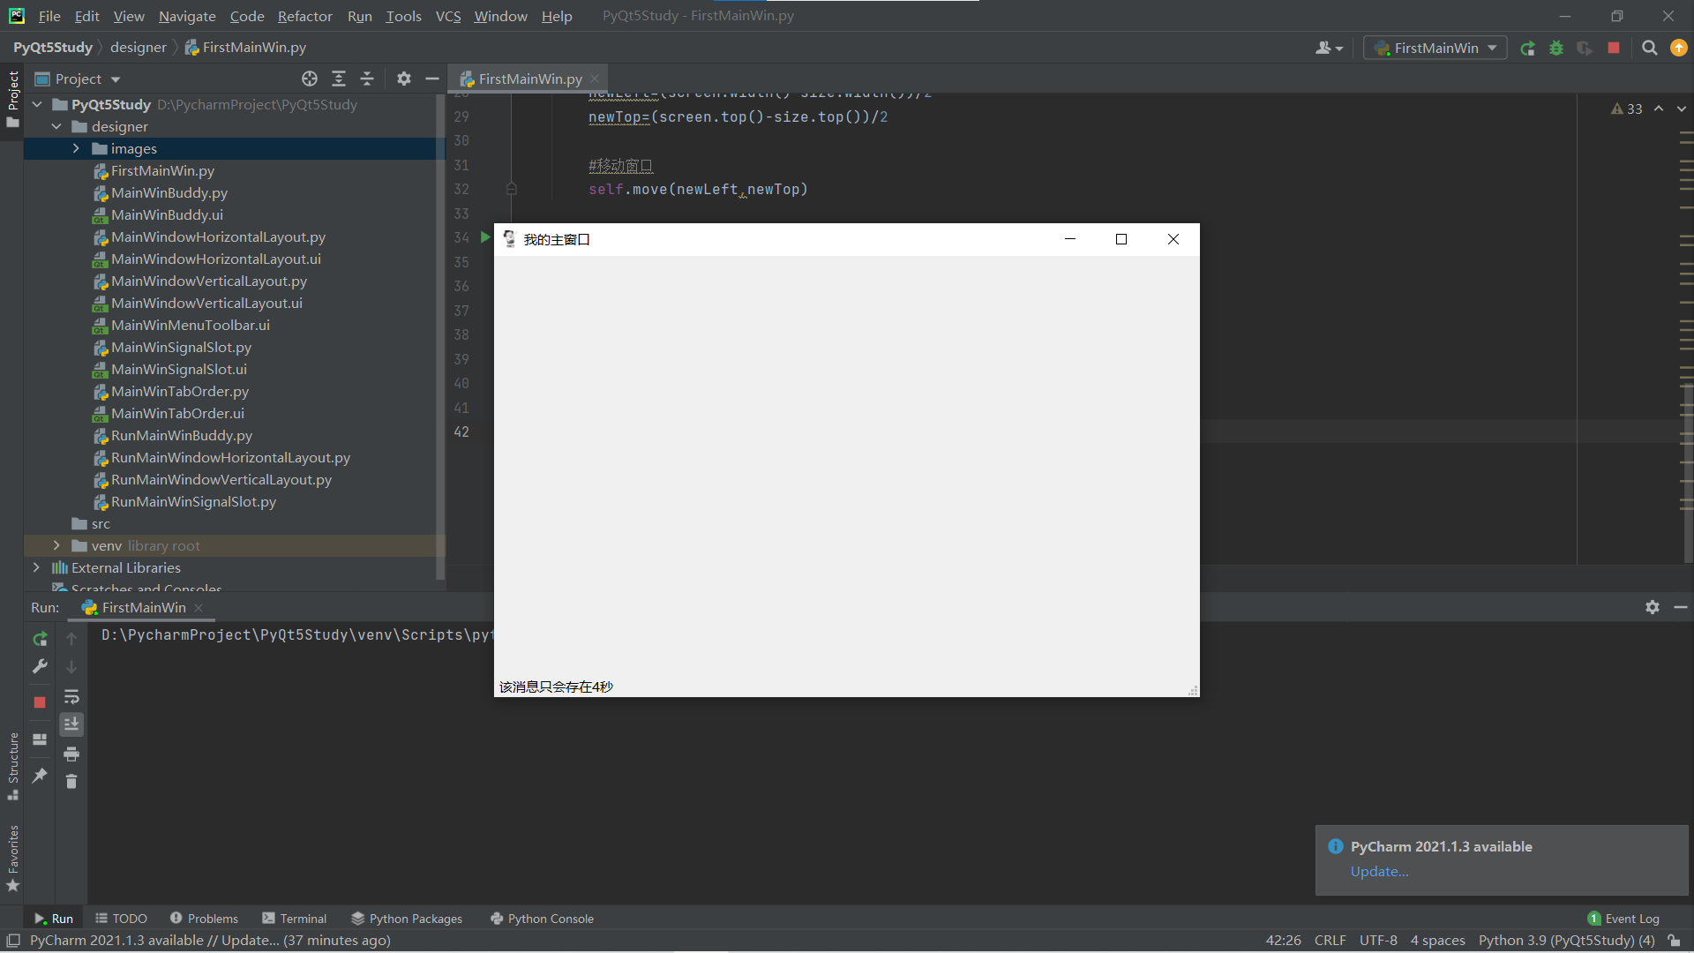The width and height of the screenshot is (1694, 953).
Task: Open the FirstMainWin run configuration dropdown
Action: pos(1435,49)
